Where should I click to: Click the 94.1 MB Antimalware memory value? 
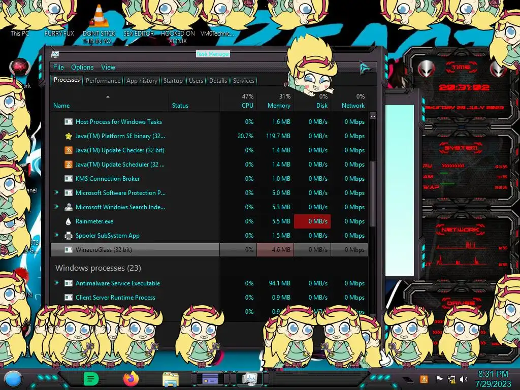coord(280,283)
